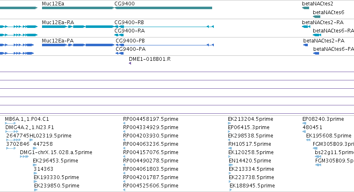Select the DME1-018B01.R purple arrow marker

click(x=130, y=63)
